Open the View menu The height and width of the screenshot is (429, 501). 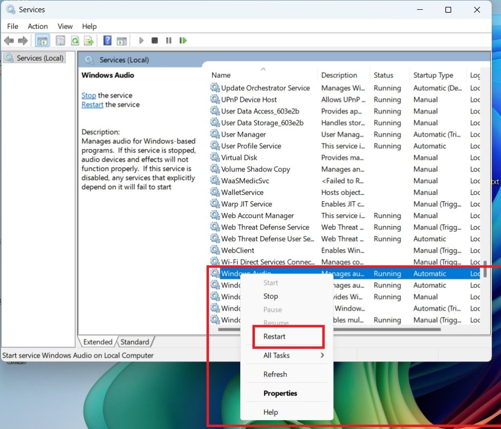coord(65,26)
